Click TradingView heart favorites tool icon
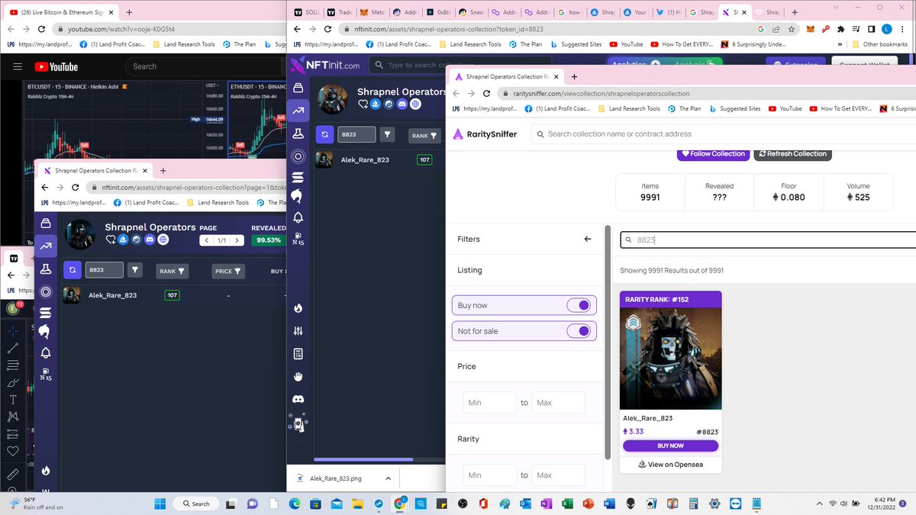This screenshot has height=515, width=916. [13, 452]
